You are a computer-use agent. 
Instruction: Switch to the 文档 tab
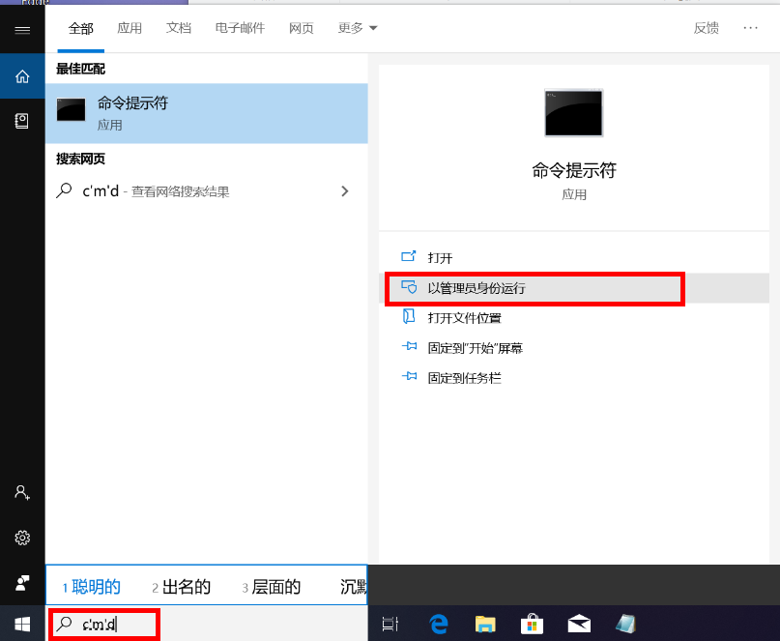179,28
